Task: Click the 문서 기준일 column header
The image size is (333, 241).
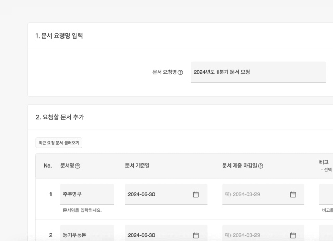Action: tap(137, 166)
